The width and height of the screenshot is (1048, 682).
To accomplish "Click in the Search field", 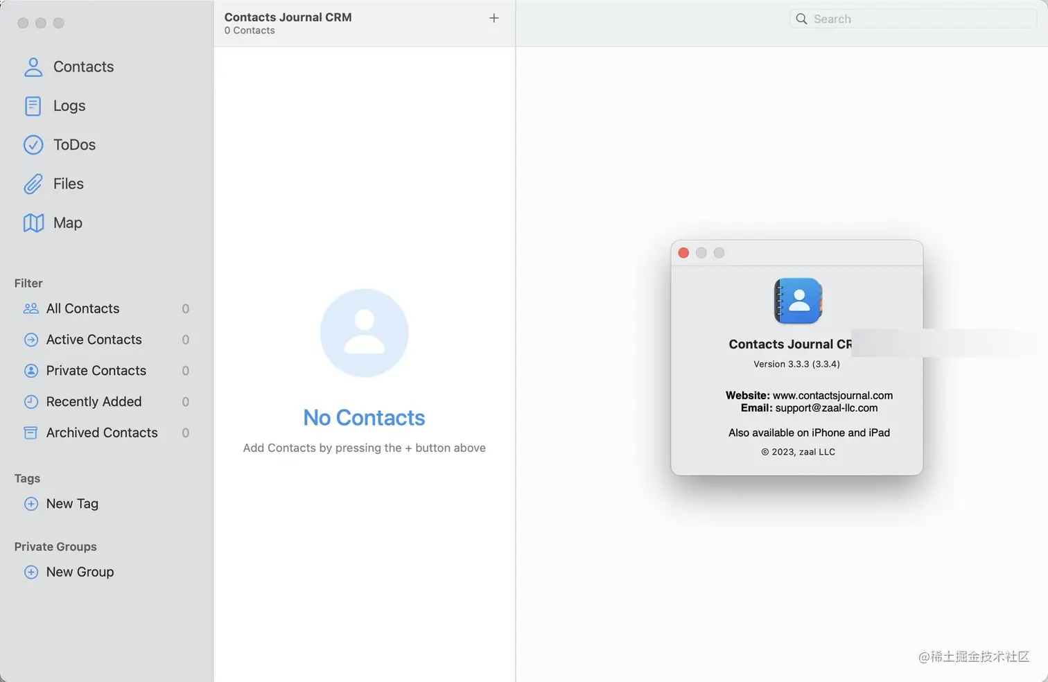I will coord(913,19).
